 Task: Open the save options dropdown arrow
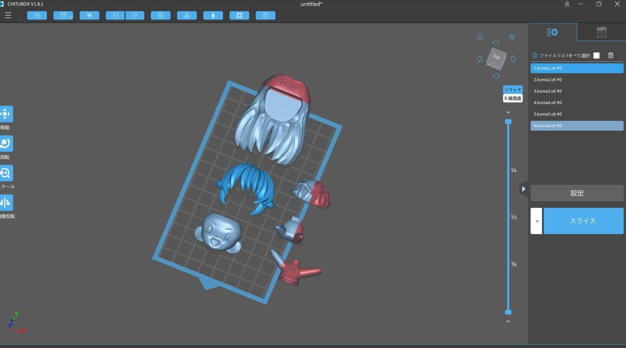[x=71, y=17]
